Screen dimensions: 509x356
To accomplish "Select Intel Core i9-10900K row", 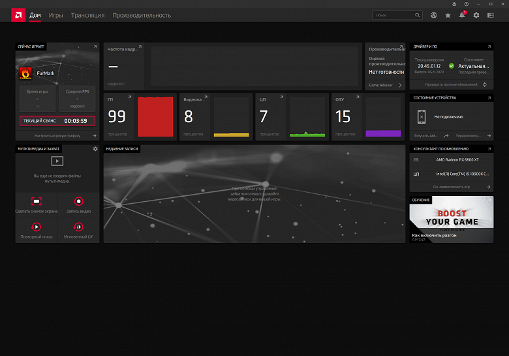I will click(x=452, y=174).
